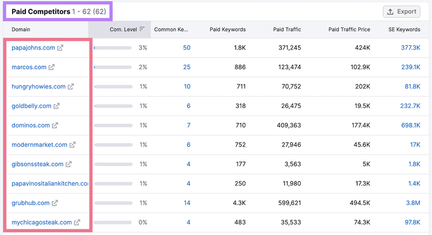
Task: Open the 10 common keywords for hungryhowies.com
Action: [x=187, y=87]
